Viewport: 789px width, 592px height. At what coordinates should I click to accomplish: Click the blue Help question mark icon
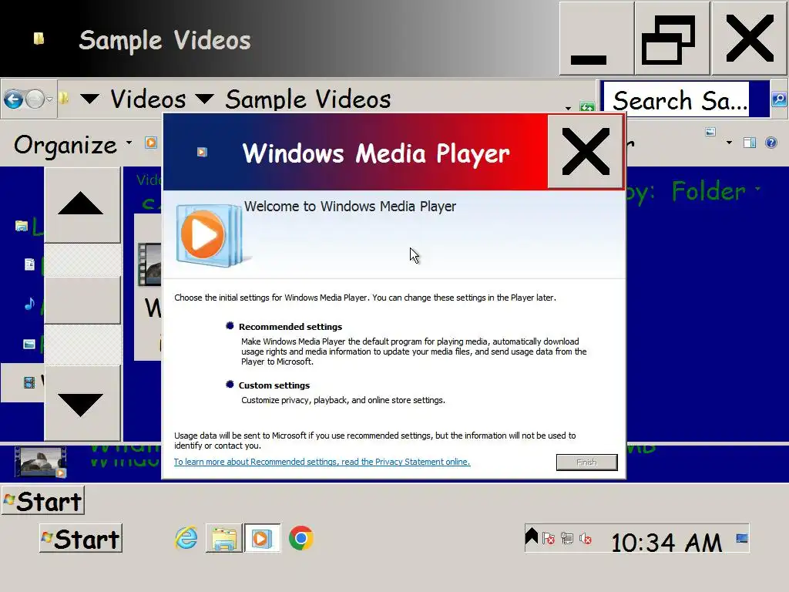[771, 143]
